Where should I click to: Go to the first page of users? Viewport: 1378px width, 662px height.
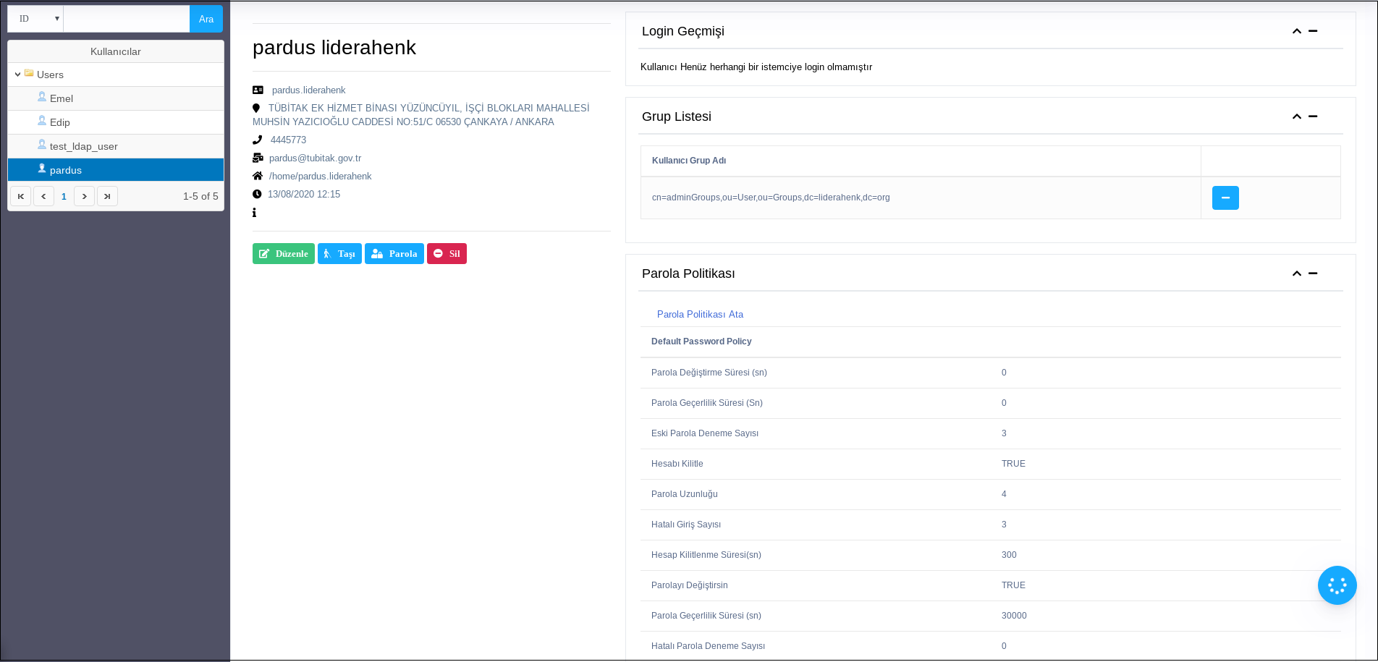[21, 196]
